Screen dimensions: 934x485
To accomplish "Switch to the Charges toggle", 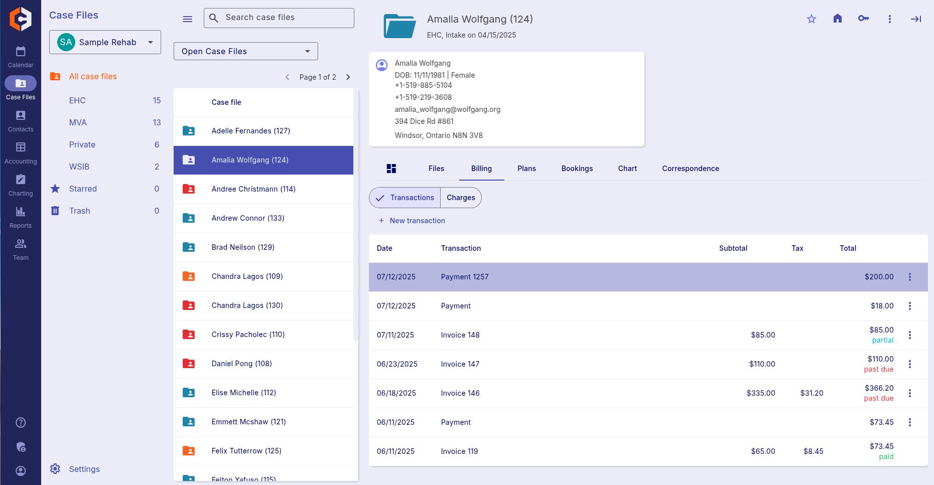I will point(461,198).
